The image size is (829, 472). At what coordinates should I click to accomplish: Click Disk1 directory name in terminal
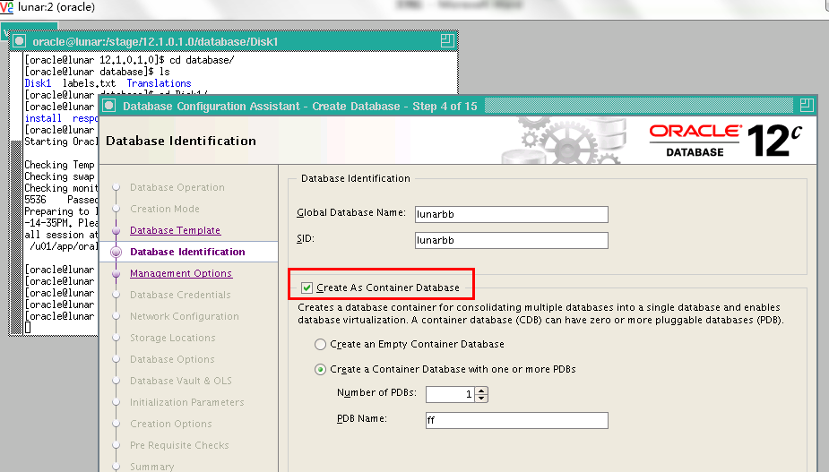38,83
